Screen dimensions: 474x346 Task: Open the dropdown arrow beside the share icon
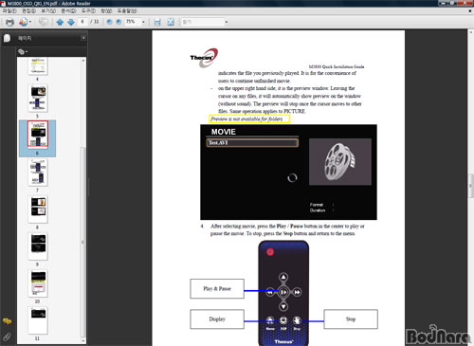click(30, 22)
